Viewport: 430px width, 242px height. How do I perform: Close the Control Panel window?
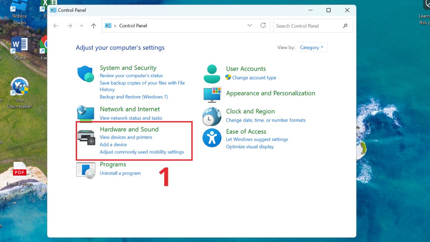pos(347,10)
